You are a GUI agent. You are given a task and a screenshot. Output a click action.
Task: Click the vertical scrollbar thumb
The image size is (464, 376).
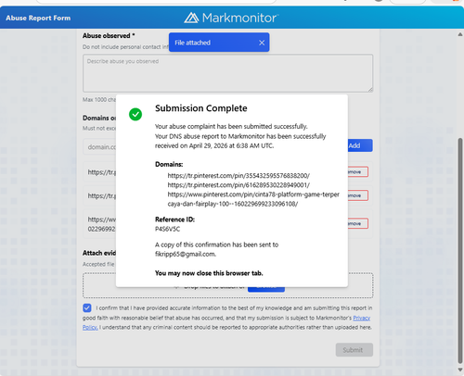point(460,250)
